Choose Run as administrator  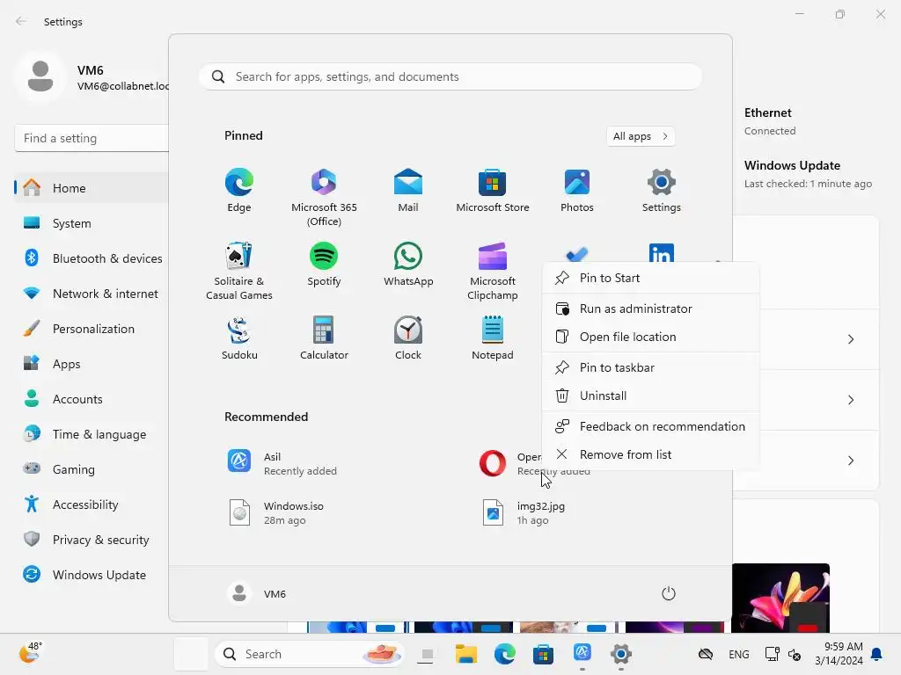(650, 308)
